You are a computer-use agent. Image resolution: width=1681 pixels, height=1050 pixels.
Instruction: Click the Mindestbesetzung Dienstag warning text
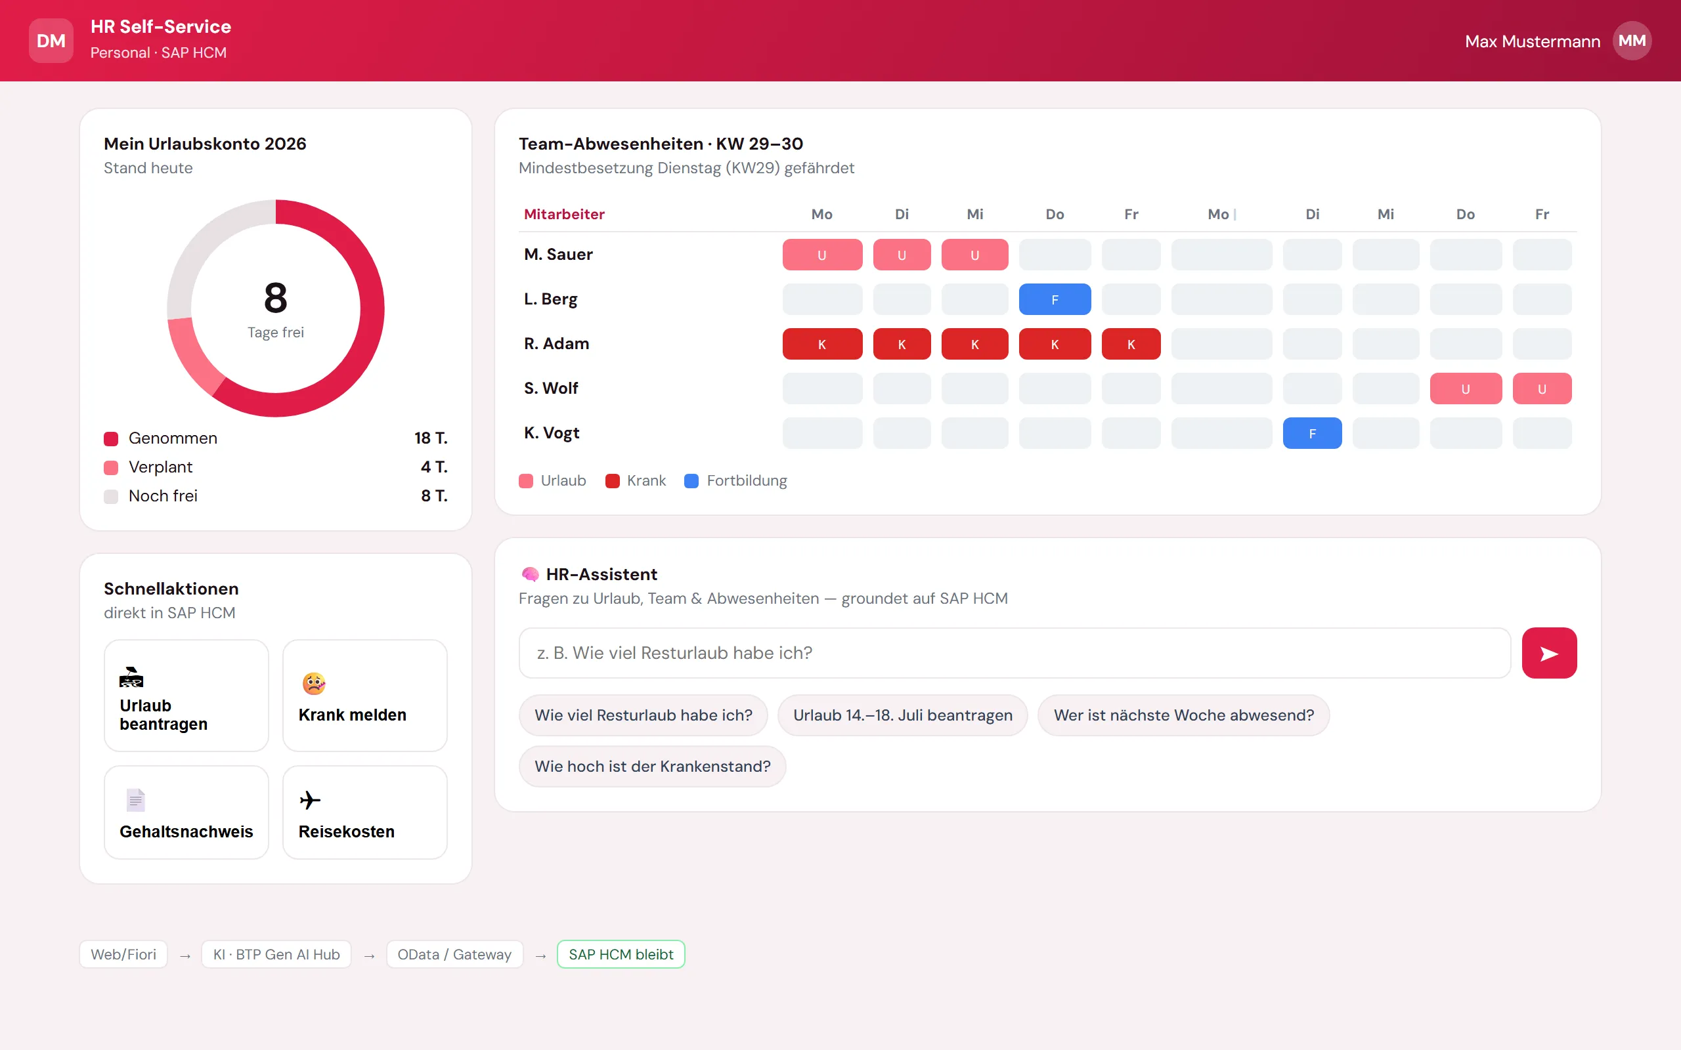pos(686,168)
